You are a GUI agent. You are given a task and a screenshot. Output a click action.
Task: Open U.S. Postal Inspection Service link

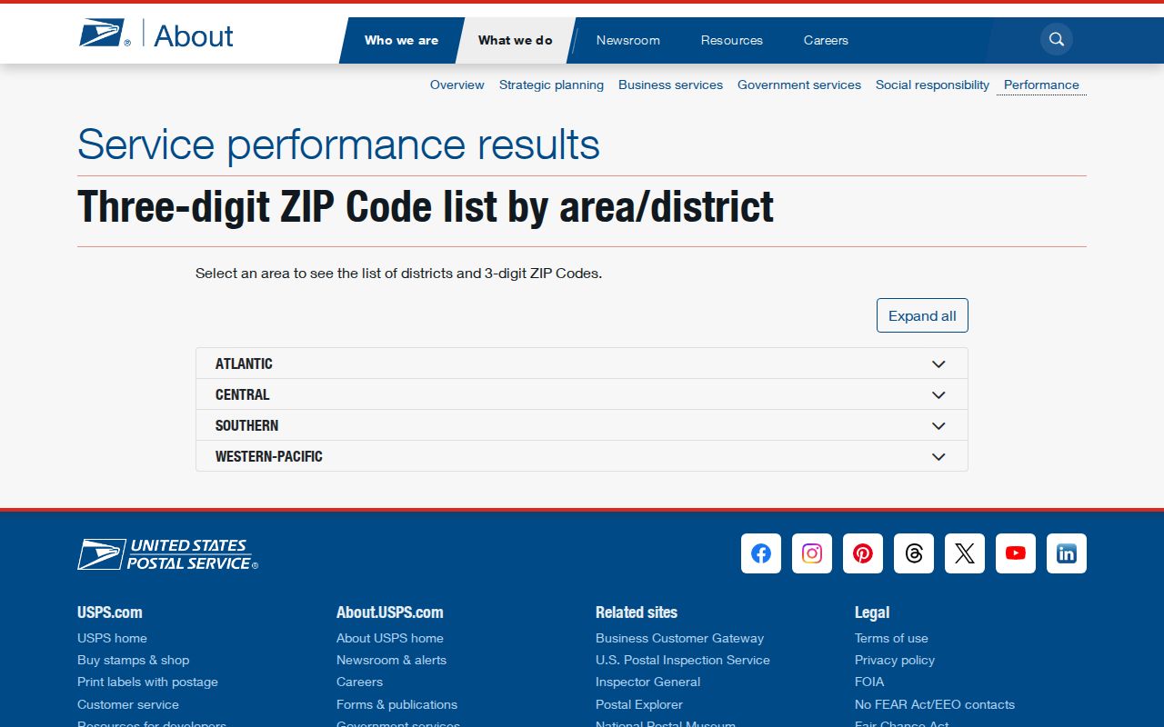[x=683, y=660]
